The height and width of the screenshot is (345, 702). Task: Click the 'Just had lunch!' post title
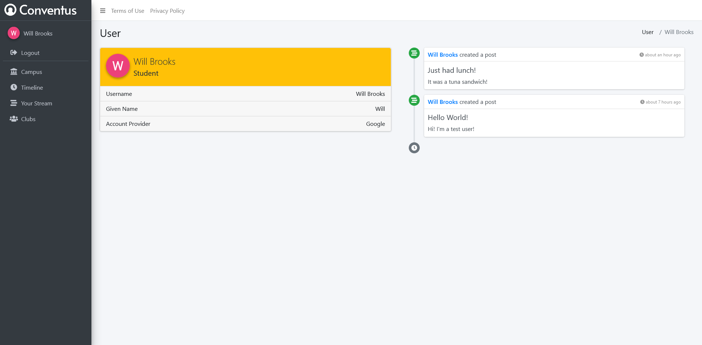(452, 70)
